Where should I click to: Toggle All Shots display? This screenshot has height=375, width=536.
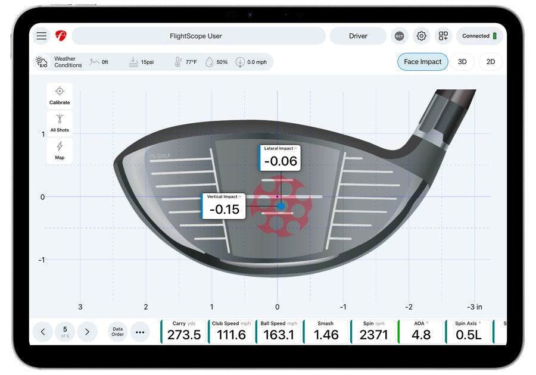(x=60, y=123)
